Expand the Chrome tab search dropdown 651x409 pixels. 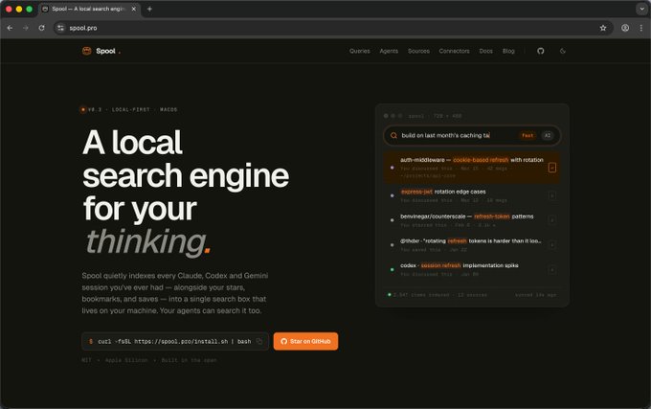pos(641,9)
